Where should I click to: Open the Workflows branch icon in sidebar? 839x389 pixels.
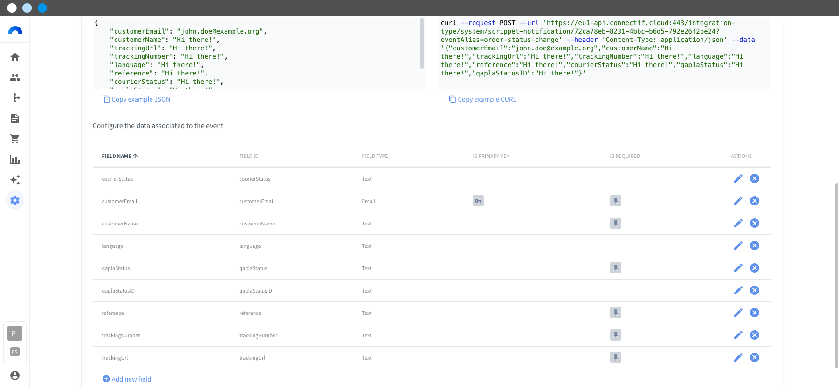[x=15, y=98]
